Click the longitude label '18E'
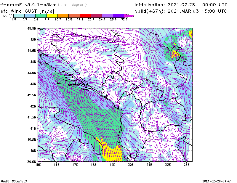The height and width of the screenshot is (183, 237). pyautogui.click(x=94, y=165)
